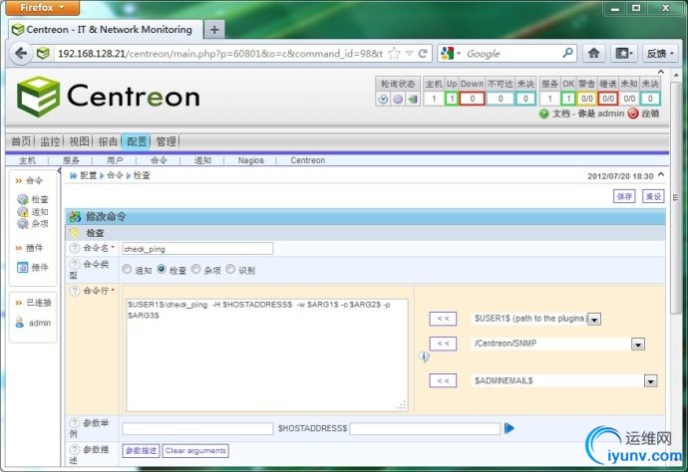Select the Centreon submenu
This screenshot has height=472, width=688.
coord(307,160)
